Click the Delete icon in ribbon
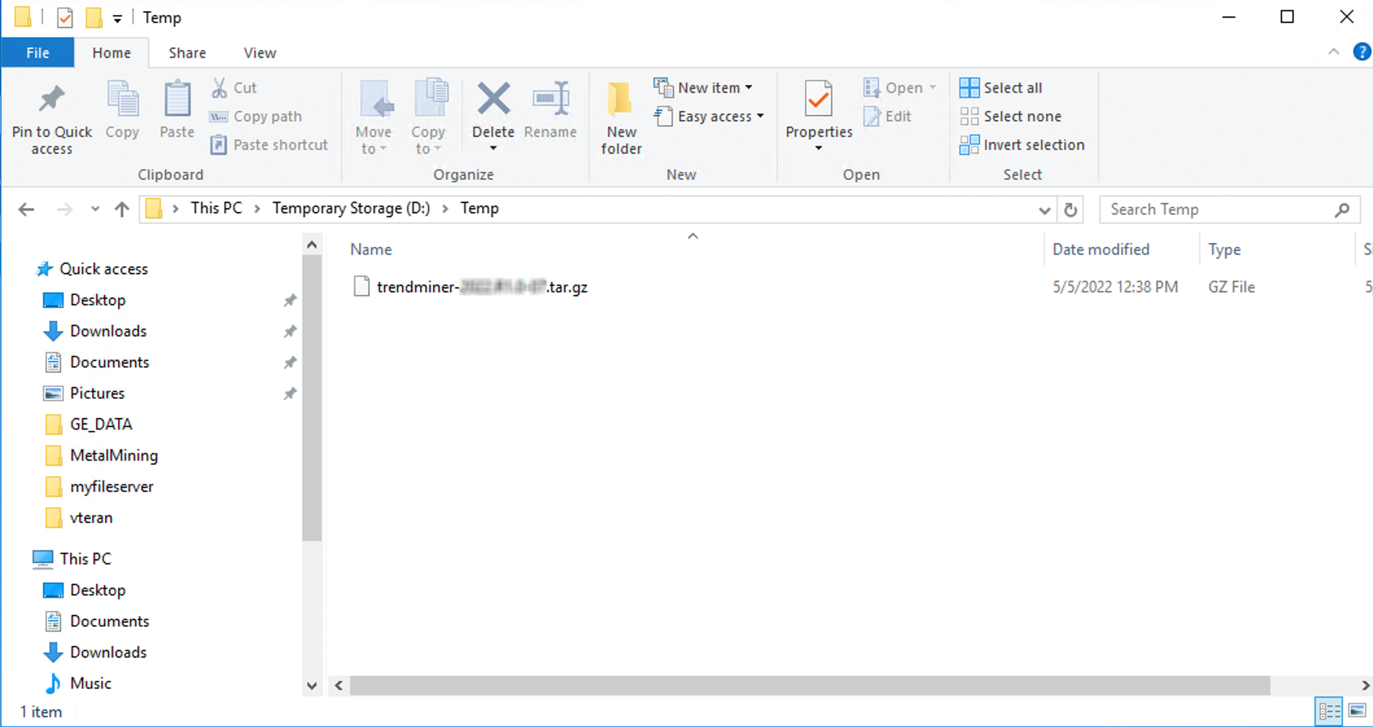Screen dimensions: 1373x727 click(x=493, y=100)
